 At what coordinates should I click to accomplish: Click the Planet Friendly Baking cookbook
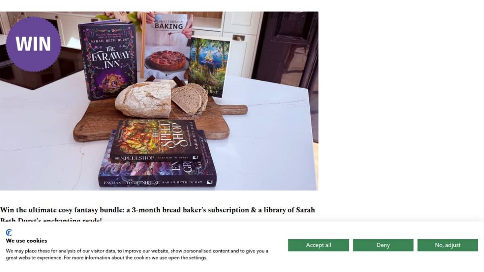pyautogui.click(x=167, y=46)
